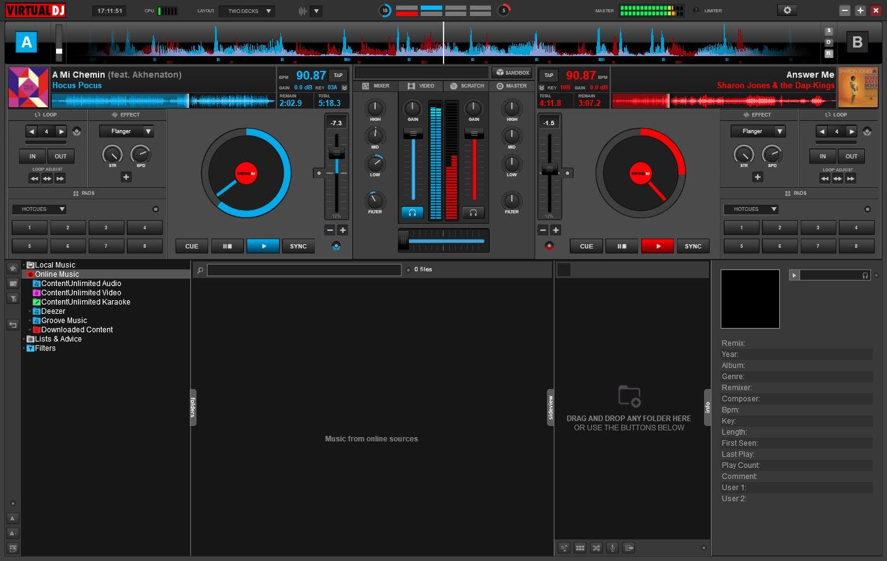Click the microphone icon in sideview toolbar
Image resolution: width=887 pixels, height=561 pixels.
[612, 547]
